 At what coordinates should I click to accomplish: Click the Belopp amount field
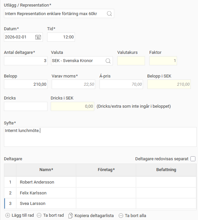(x=26, y=84)
